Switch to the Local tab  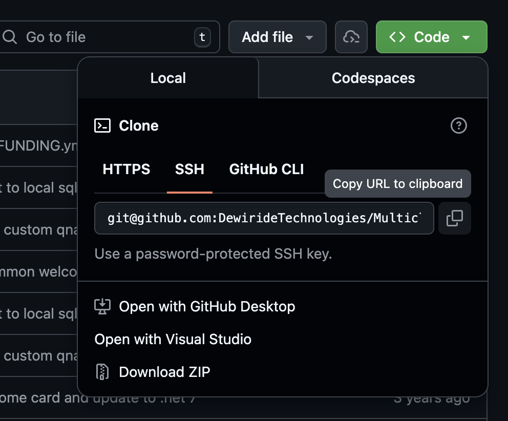167,78
